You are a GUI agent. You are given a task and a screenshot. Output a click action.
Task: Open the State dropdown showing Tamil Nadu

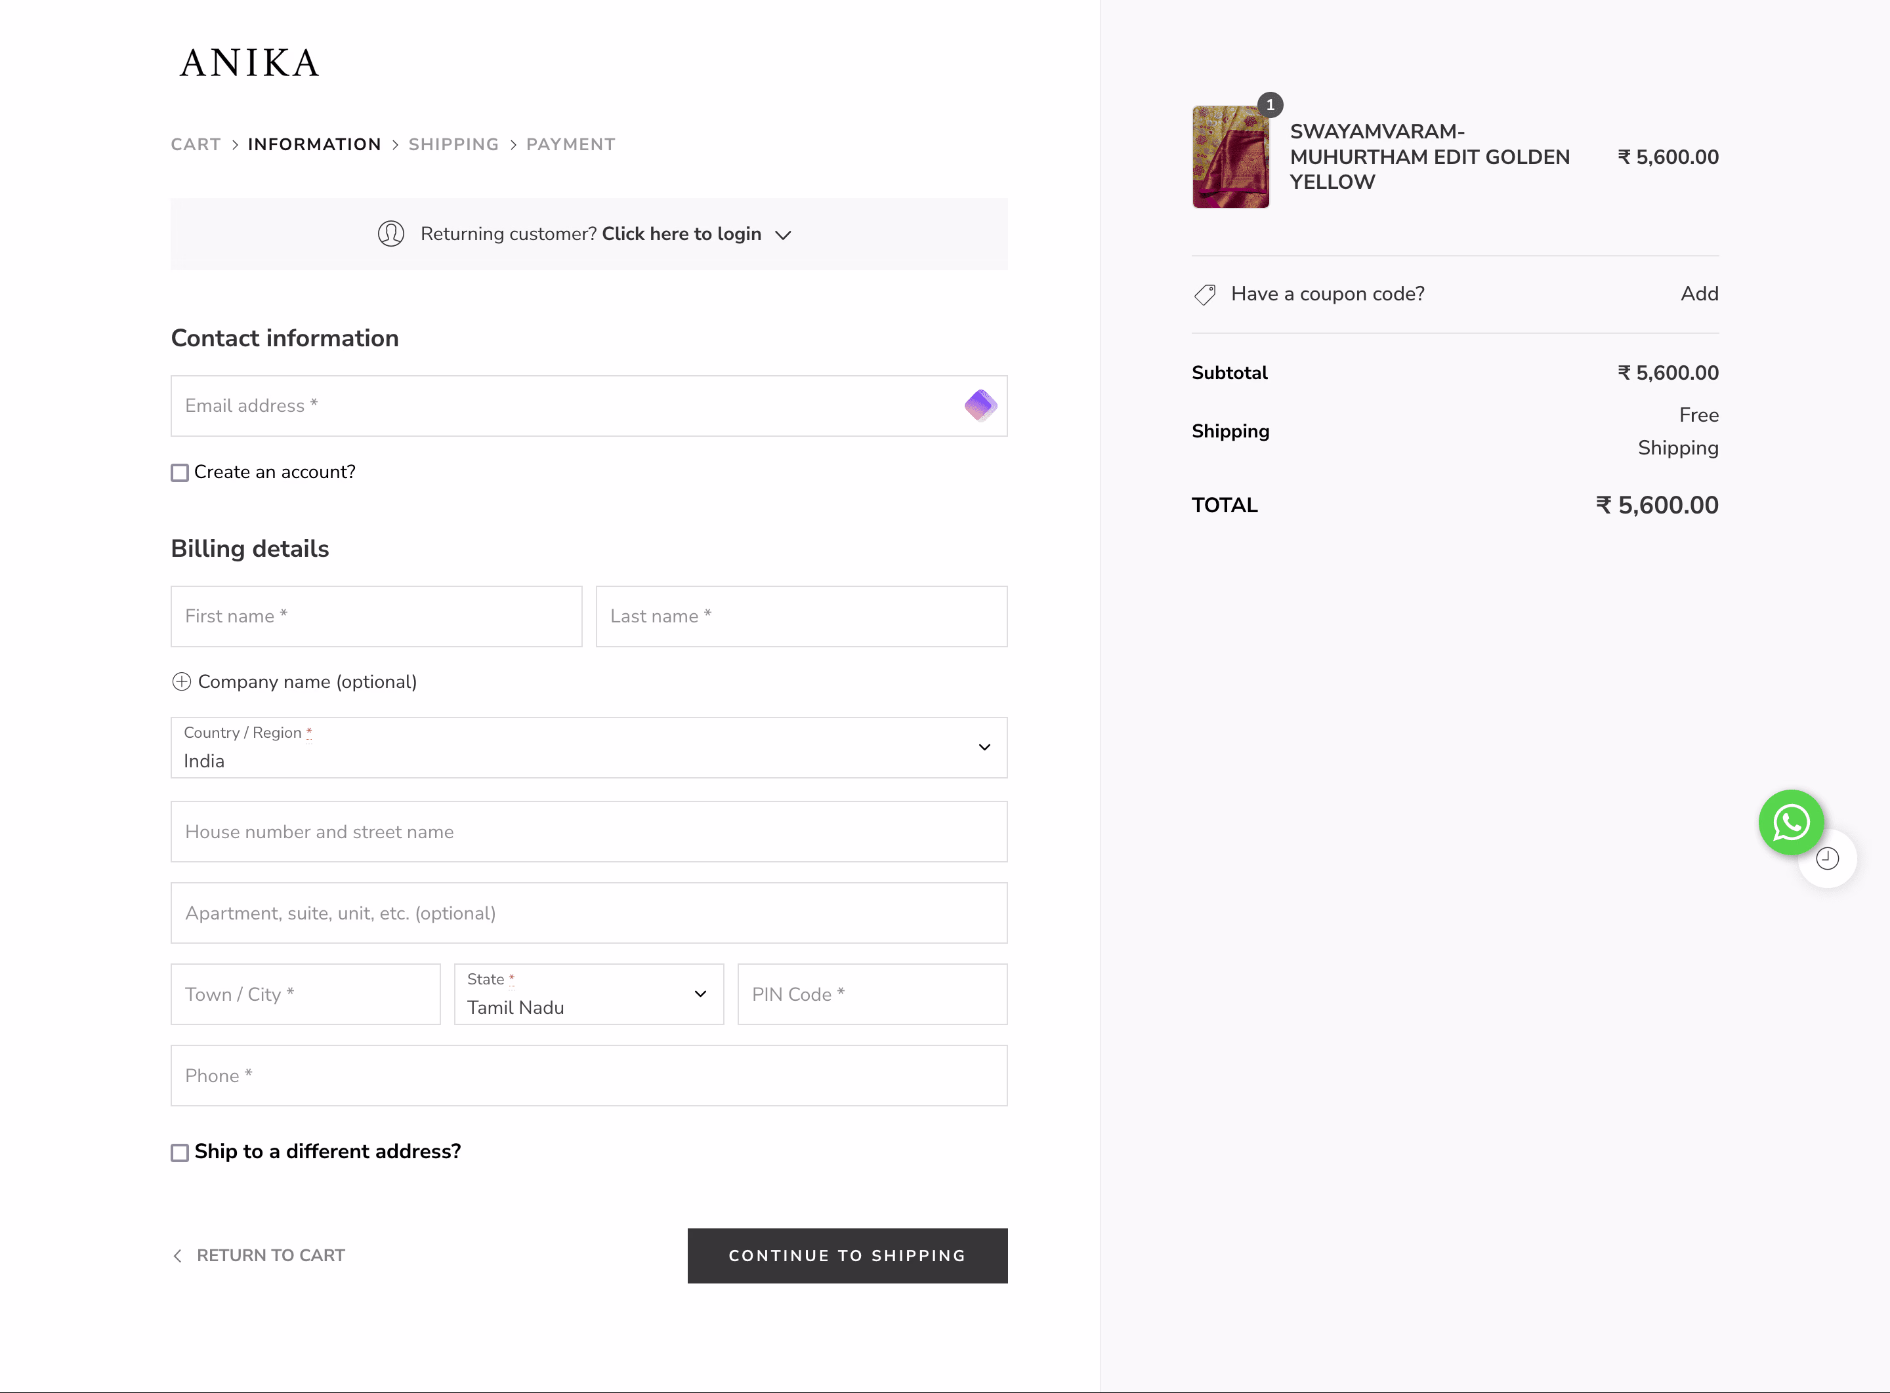coord(588,994)
